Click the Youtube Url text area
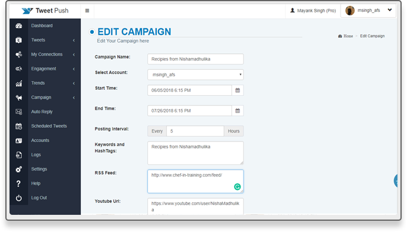This screenshot has width=407, height=232. pyautogui.click(x=195, y=207)
